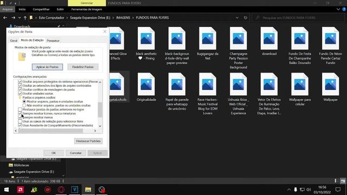Open AMD software from taskbar
This screenshot has width=347, height=195.
21,190
